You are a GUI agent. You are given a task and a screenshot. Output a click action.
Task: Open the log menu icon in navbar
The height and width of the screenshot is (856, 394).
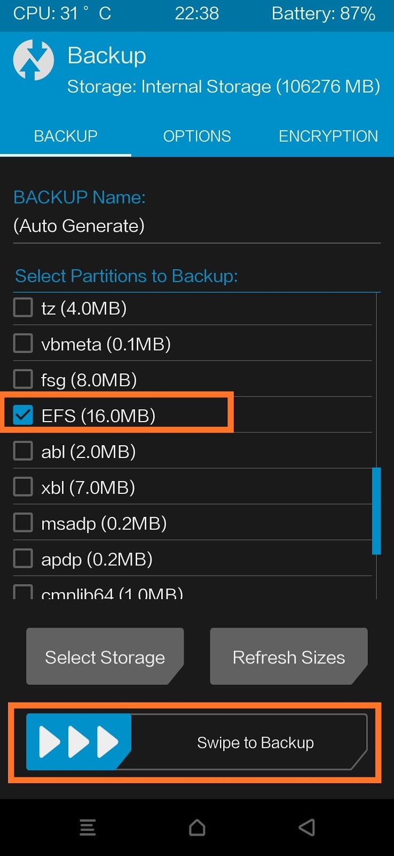click(x=88, y=827)
